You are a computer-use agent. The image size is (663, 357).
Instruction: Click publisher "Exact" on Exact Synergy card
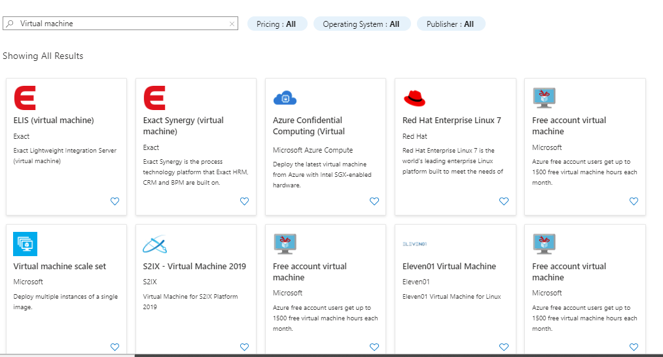point(151,147)
